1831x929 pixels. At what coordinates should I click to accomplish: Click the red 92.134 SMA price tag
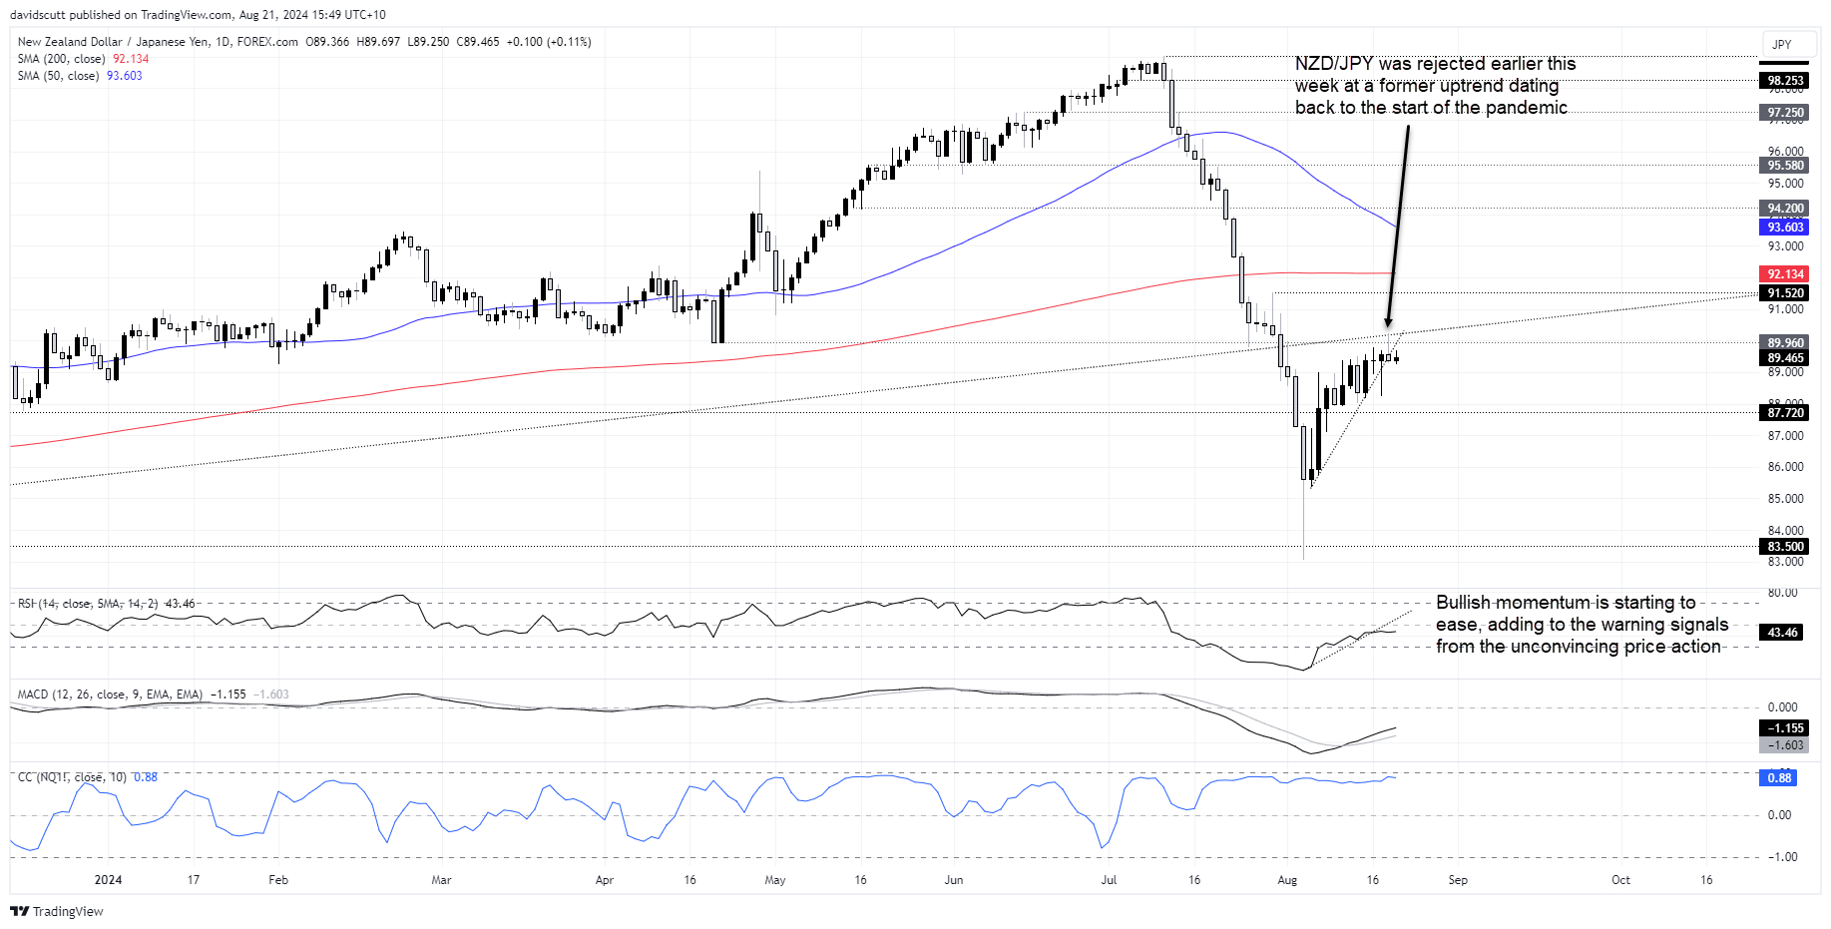[1785, 274]
